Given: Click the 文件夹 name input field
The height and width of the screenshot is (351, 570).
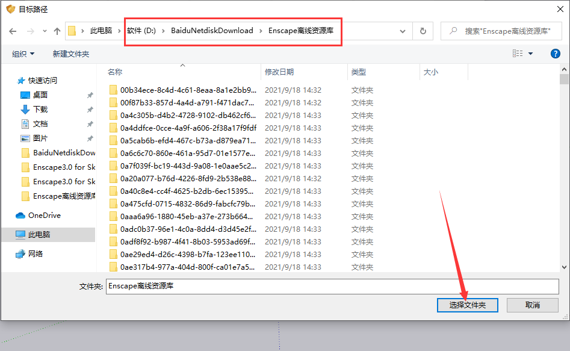Looking at the screenshot, I should click(332, 286).
